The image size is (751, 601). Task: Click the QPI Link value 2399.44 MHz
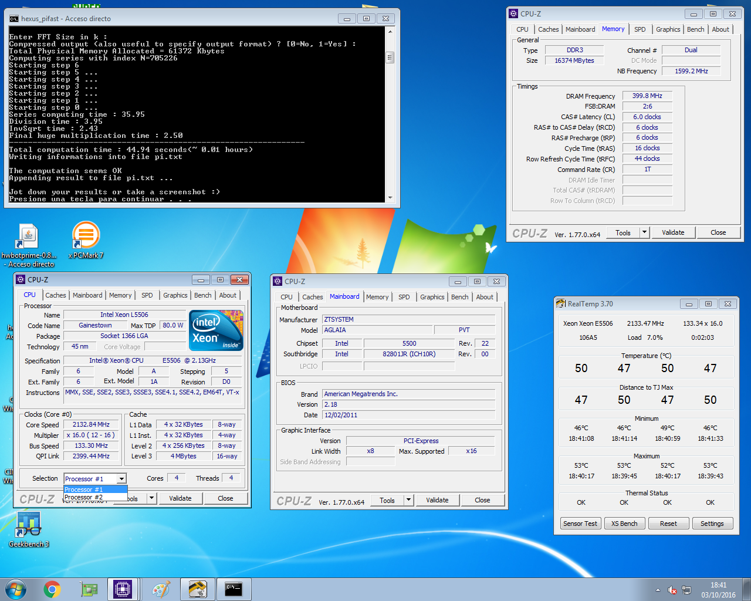coord(91,456)
